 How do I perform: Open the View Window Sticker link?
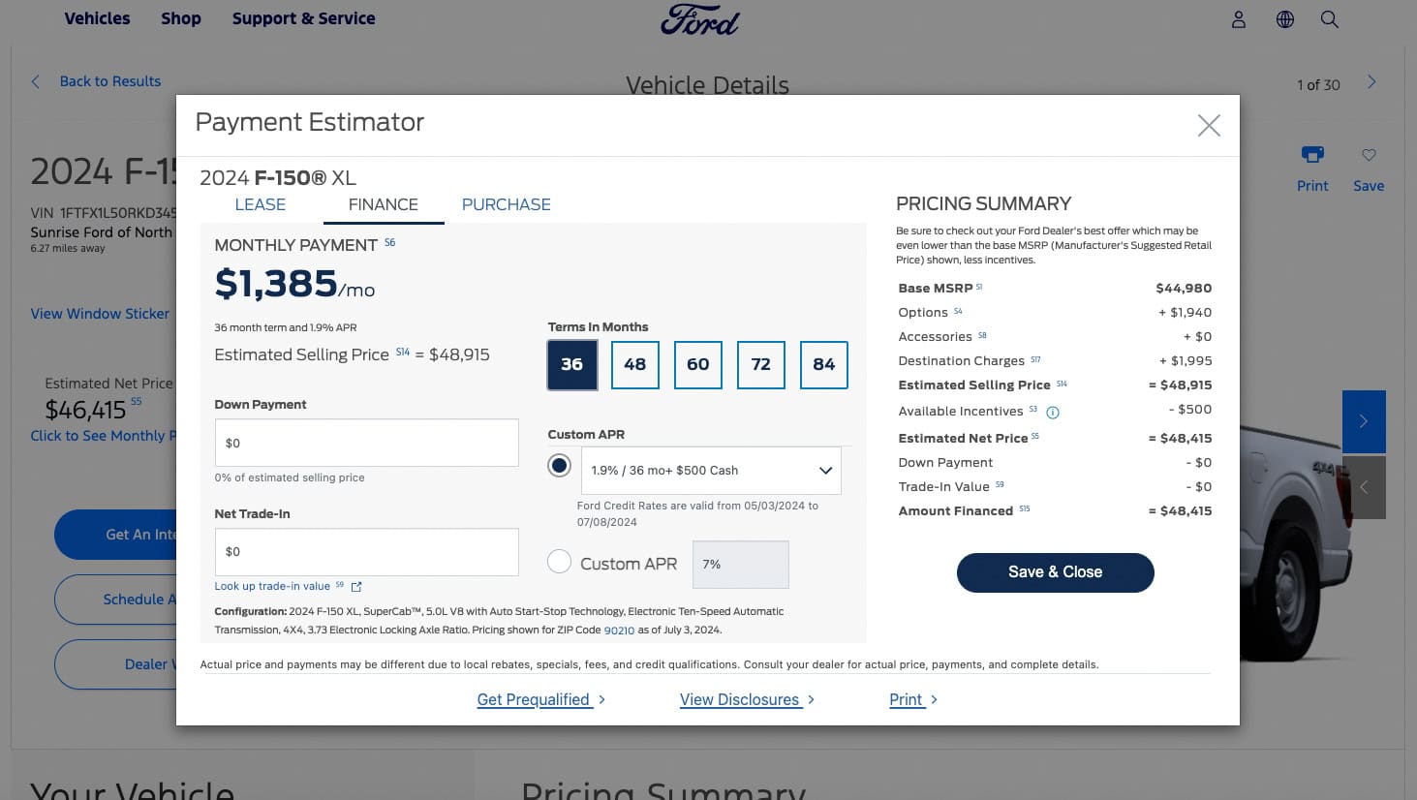[x=100, y=314]
